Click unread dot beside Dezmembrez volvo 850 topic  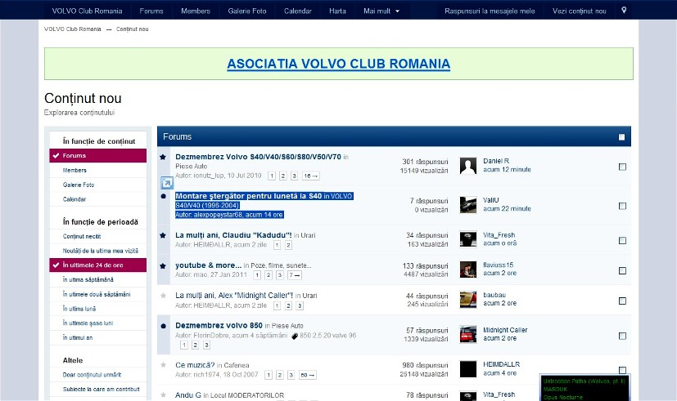coord(163,326)
